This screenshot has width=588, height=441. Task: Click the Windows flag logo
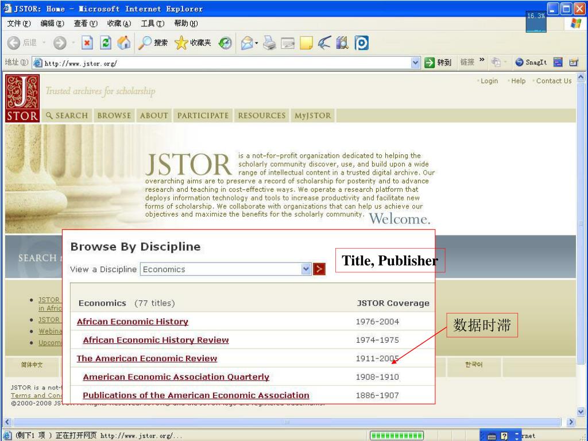[575, 23]
